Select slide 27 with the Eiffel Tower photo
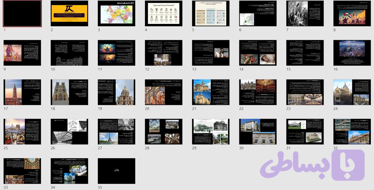The width and height of the screenshot is (374, 190). (117, 132)
